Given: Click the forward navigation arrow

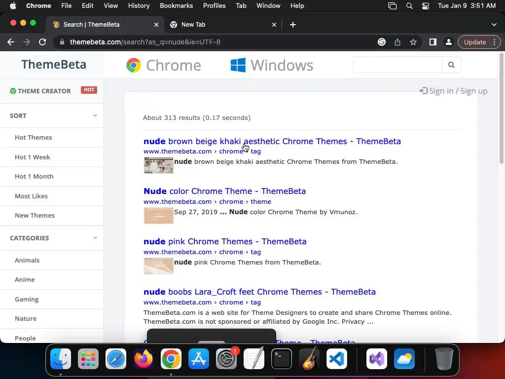Looking at the screenshot, I should [x=27, y=42].
